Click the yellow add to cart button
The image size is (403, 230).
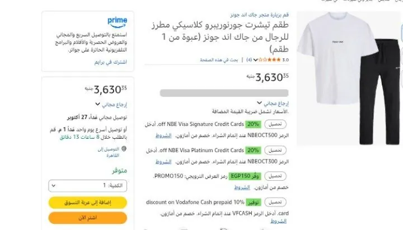coord(88,203)
